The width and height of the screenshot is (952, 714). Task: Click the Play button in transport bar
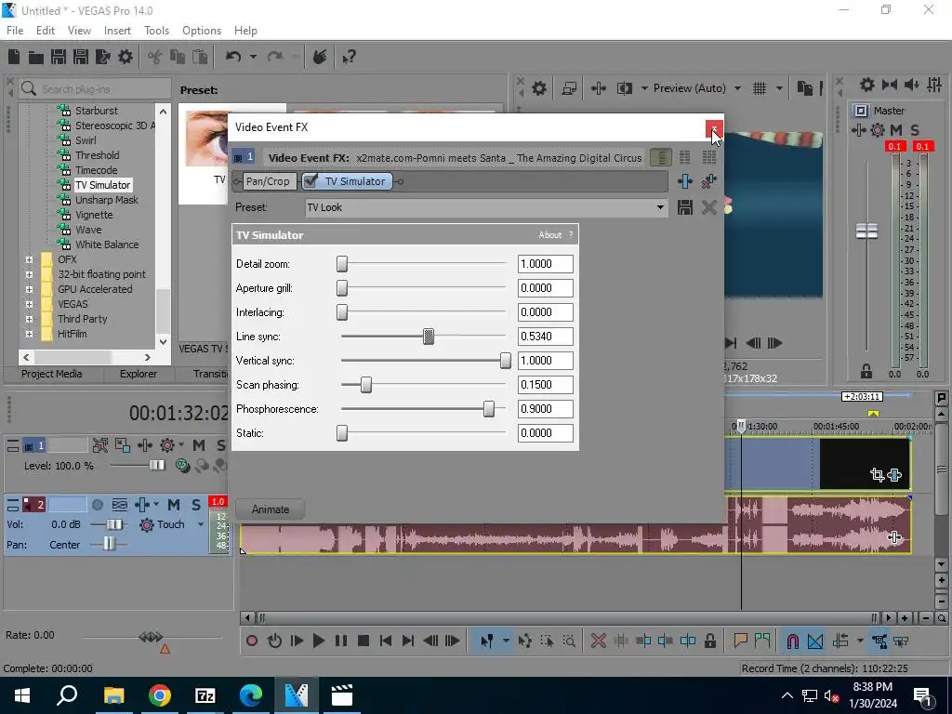point(318,641)
